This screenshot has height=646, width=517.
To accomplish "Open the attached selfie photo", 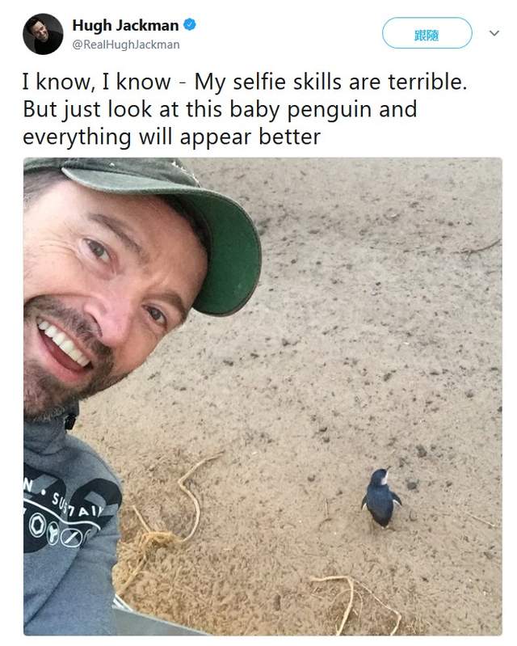I will [x=263, y=396].
